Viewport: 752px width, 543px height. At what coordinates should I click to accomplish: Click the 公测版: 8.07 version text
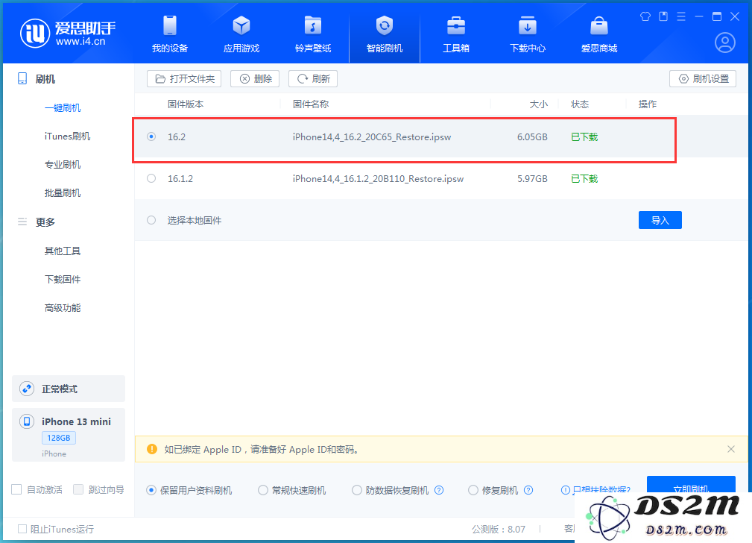pyautogui.click(x=499, y=529)
